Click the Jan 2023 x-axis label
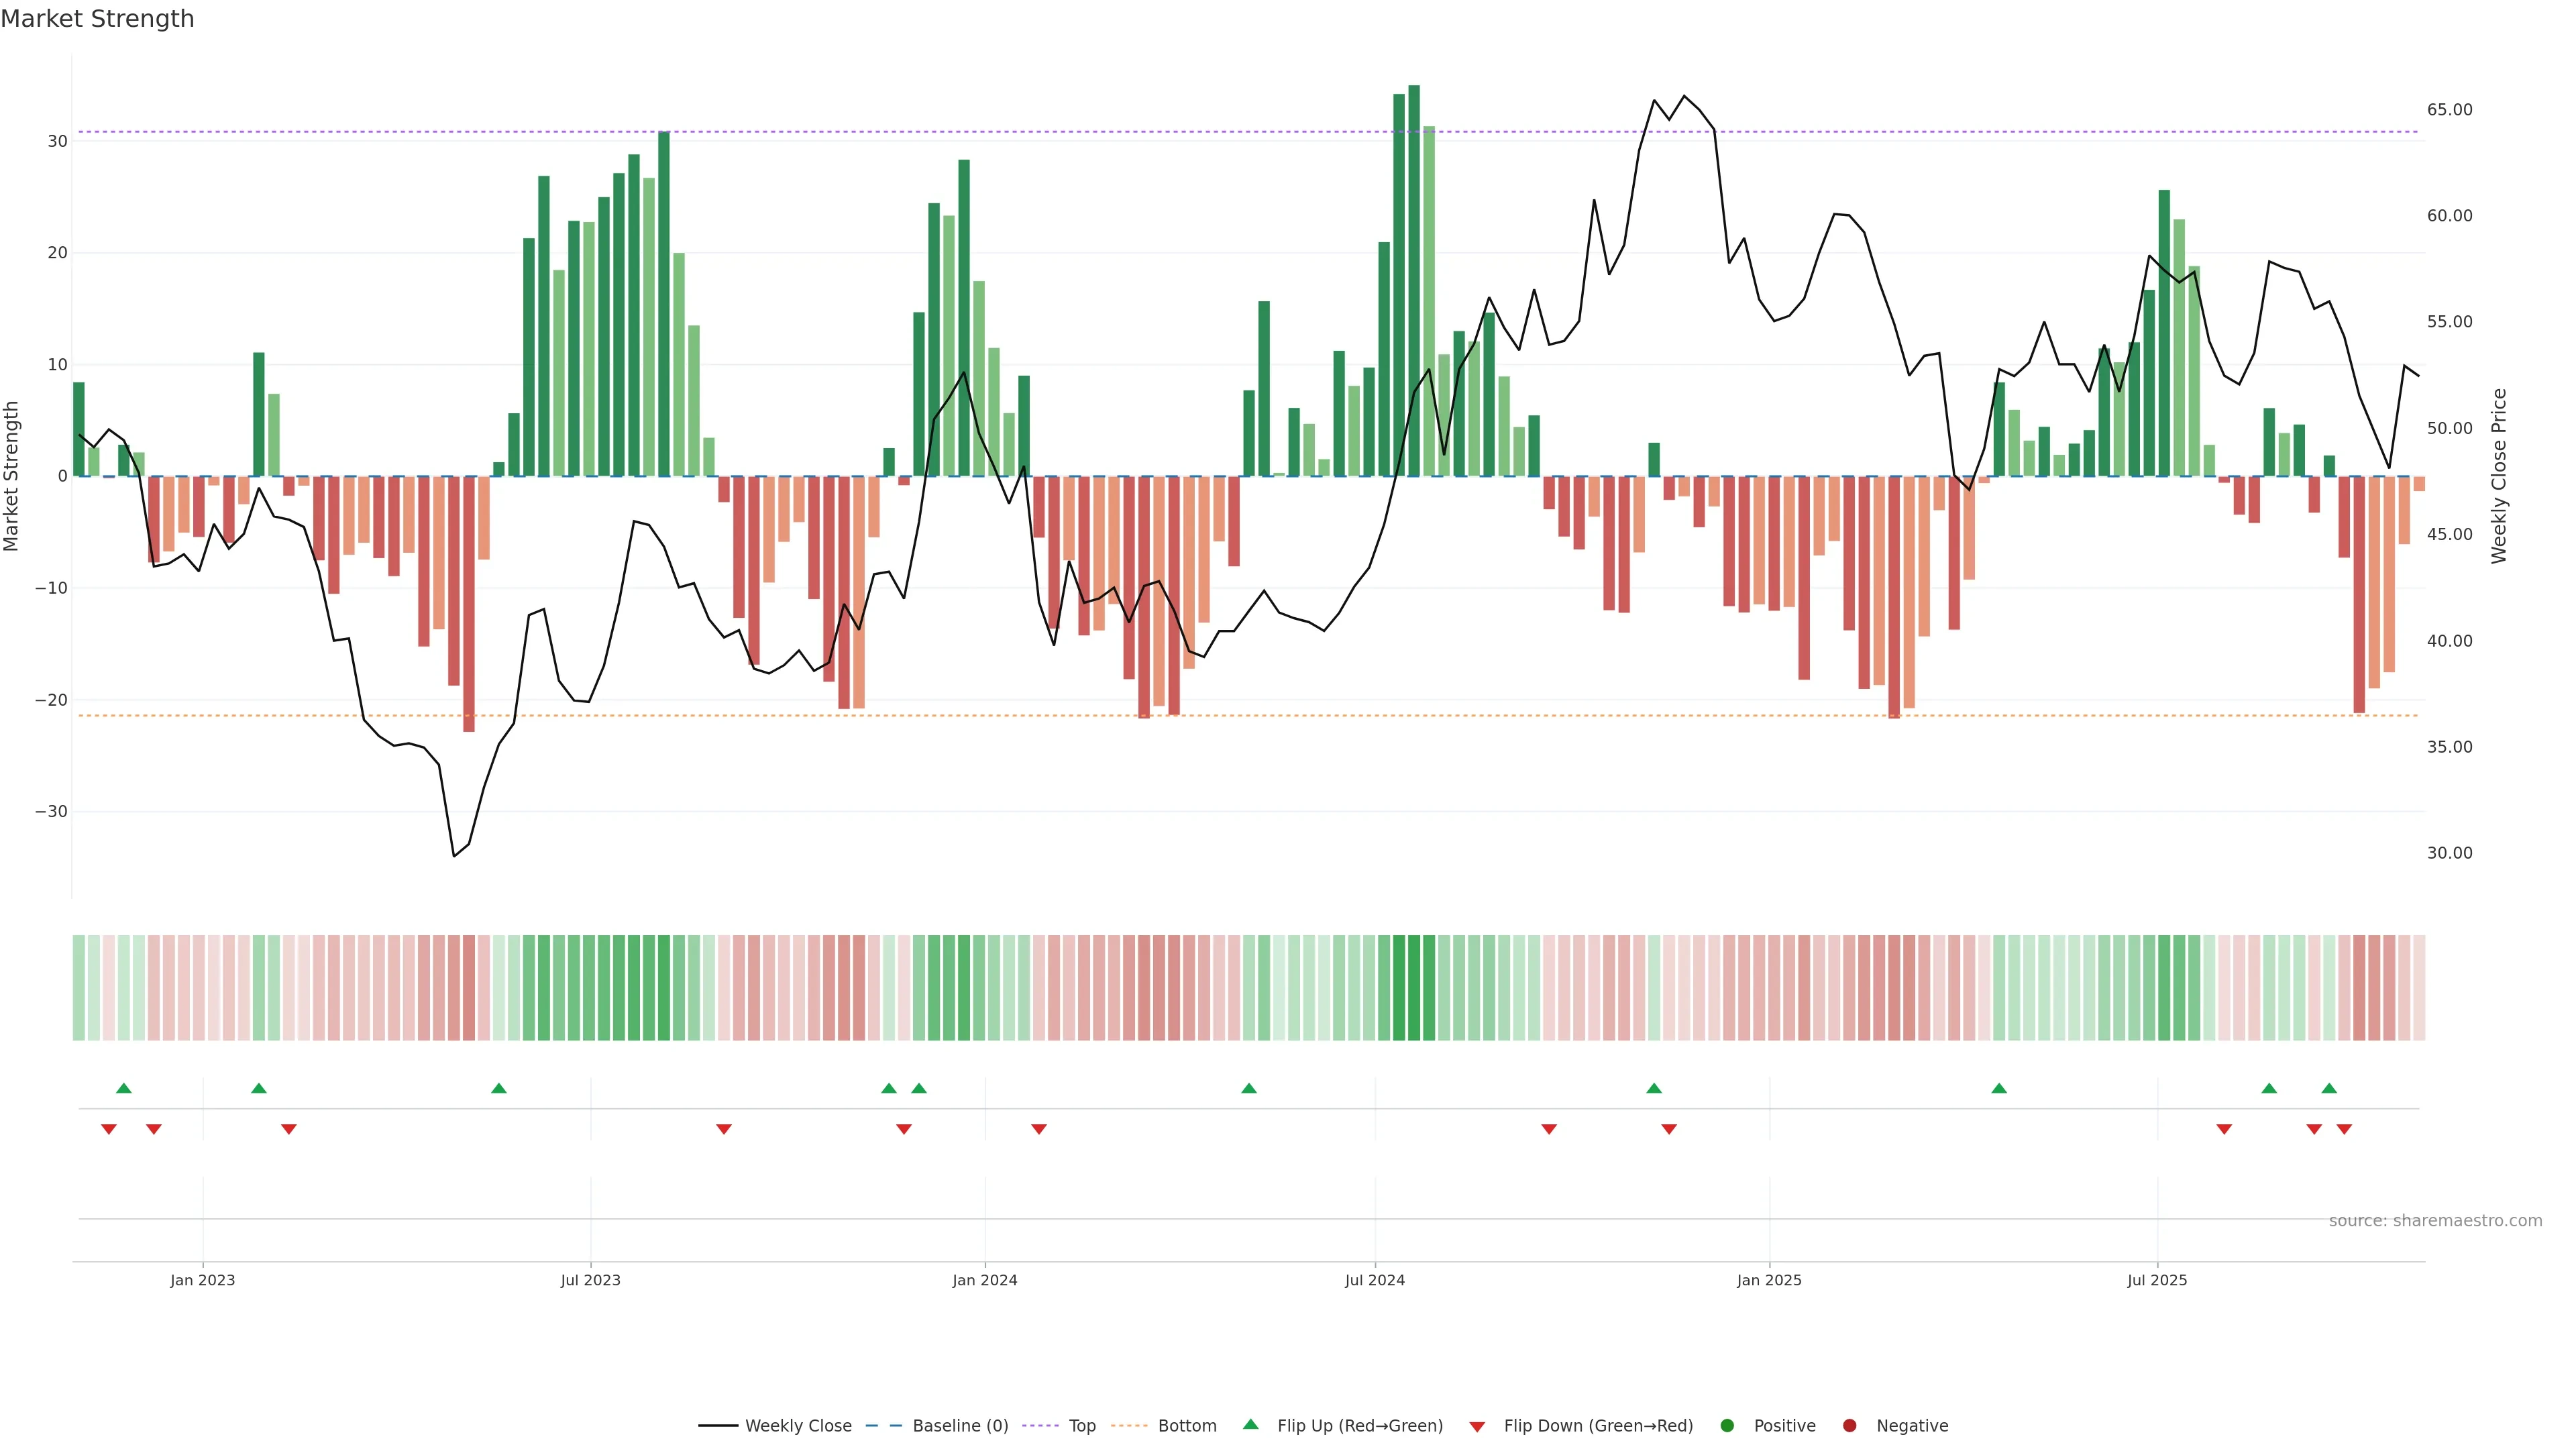Screen dimensions: 2576x1449 (202, 1280)
